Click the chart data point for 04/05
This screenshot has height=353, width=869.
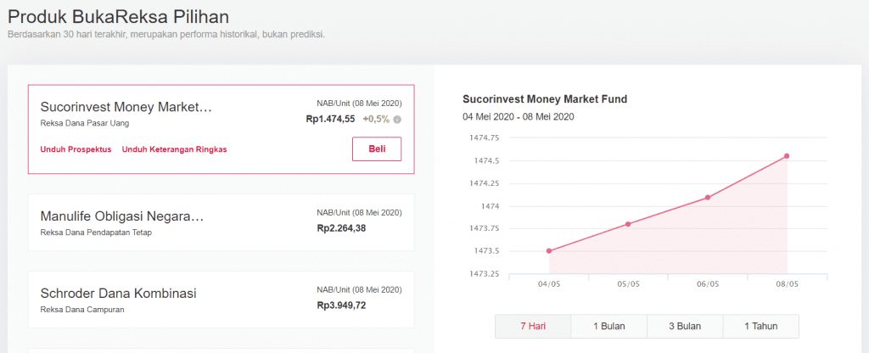tap(549, 250)
